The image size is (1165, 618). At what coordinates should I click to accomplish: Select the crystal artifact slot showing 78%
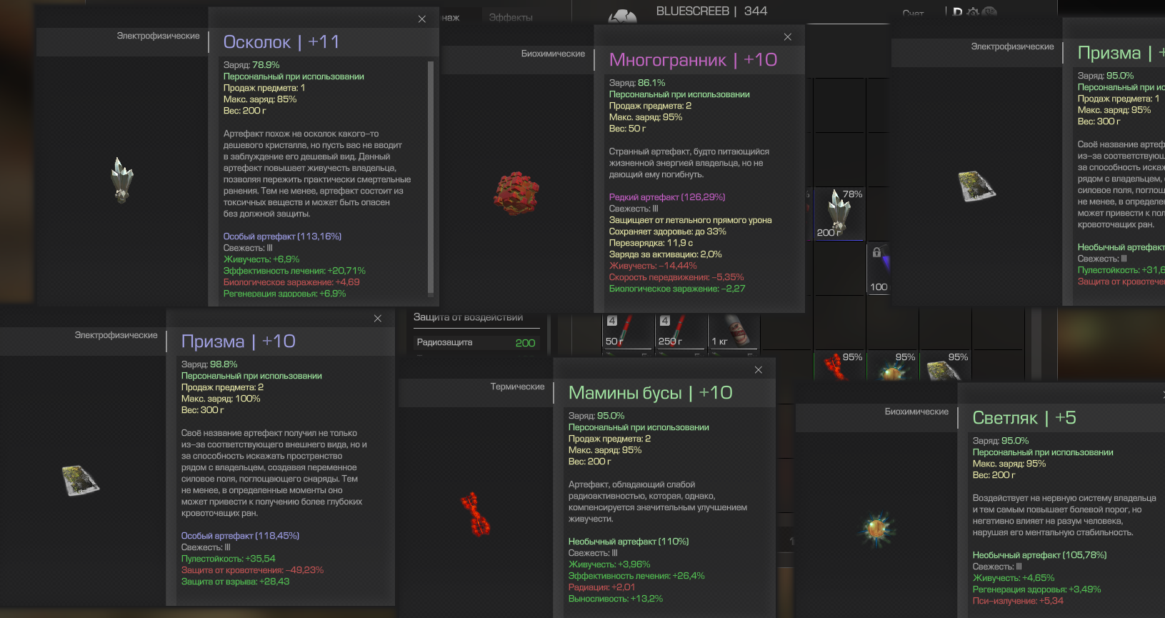tap(839, 214)
